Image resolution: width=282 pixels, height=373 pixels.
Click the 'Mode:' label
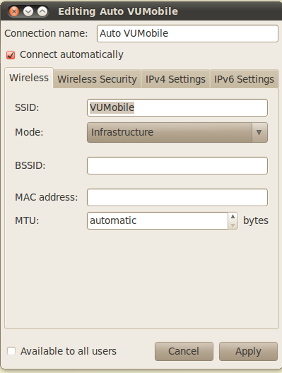29,132
